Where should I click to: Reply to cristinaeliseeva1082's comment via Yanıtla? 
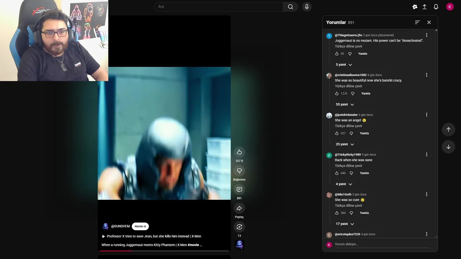tap(366, 94)
